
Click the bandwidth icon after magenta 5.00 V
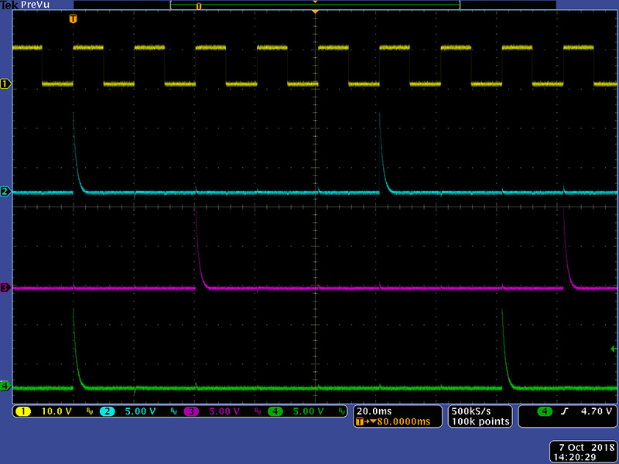[x=258, y=412]
